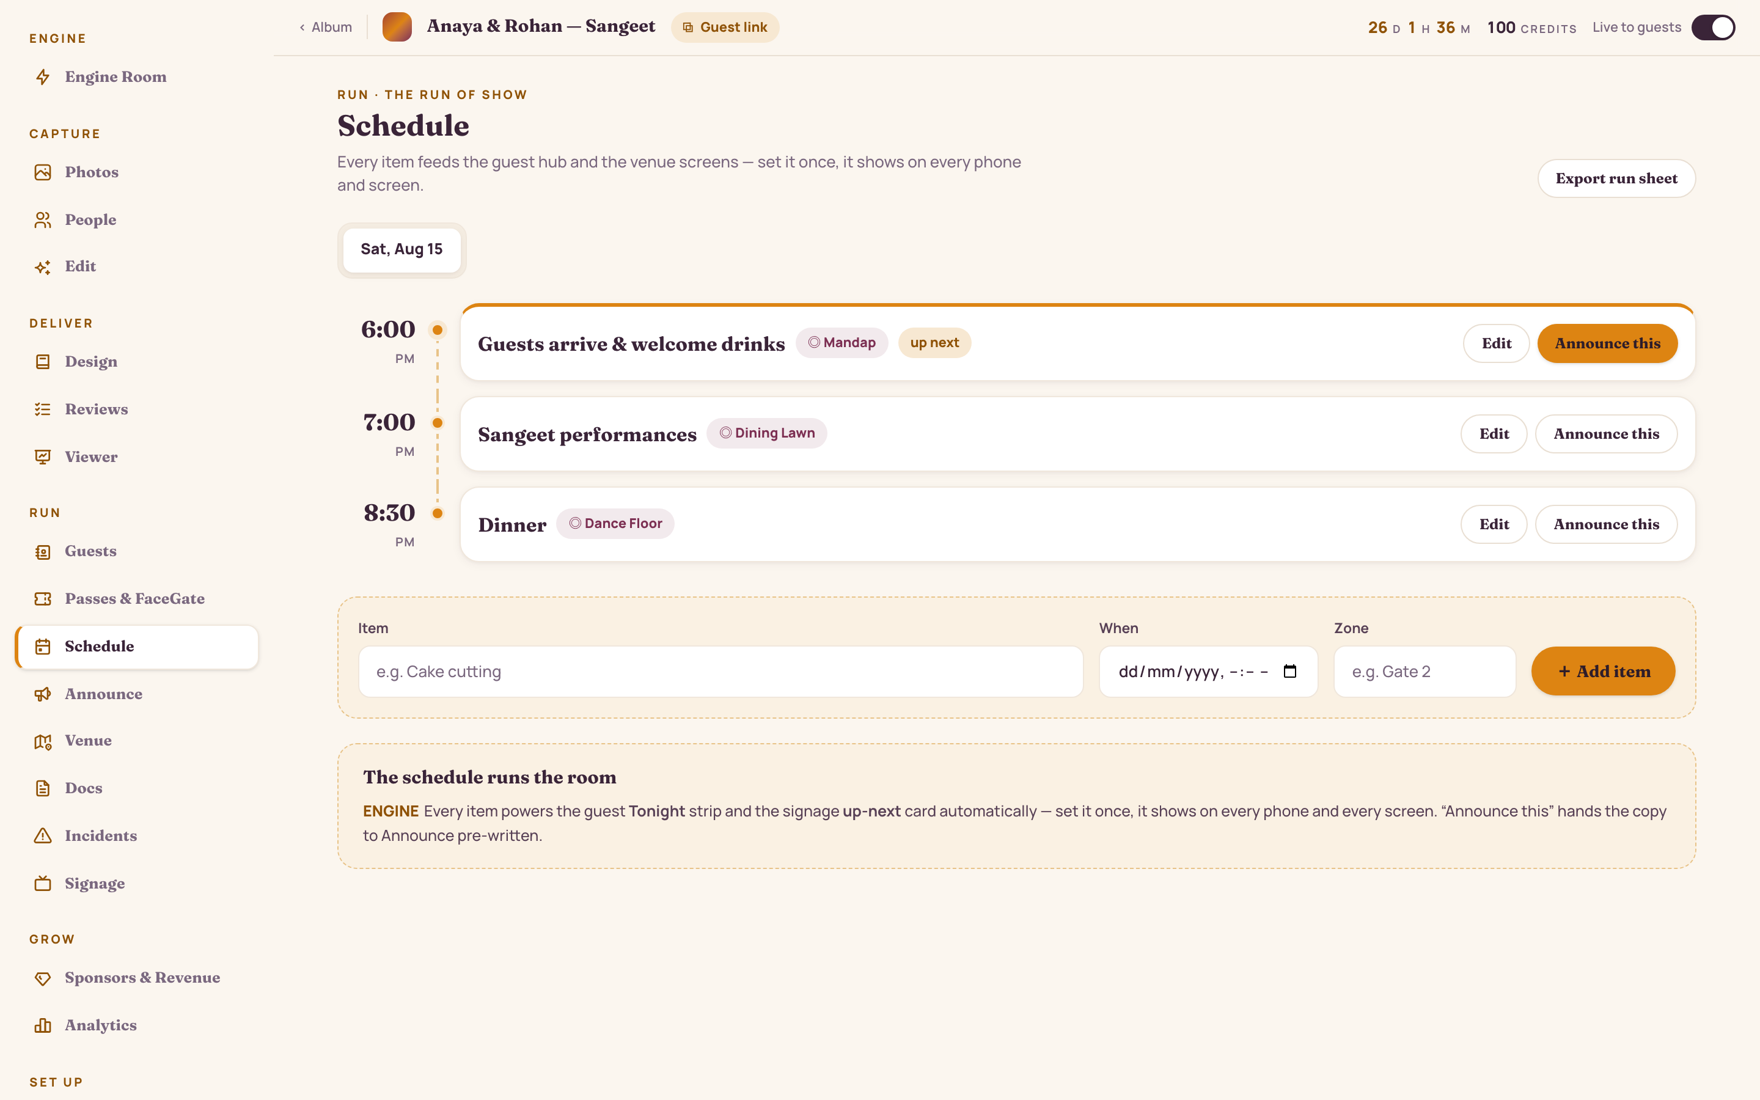Screen dimensions: 1760x1100
Task: Click the Venue map icon
Action: 43,741
